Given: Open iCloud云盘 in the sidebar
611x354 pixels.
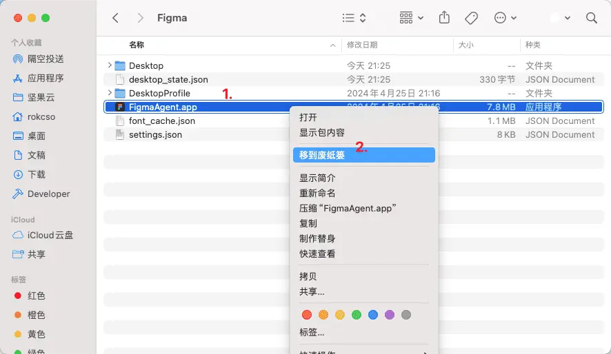Looking at the screenshot, I should coord(43,235).
